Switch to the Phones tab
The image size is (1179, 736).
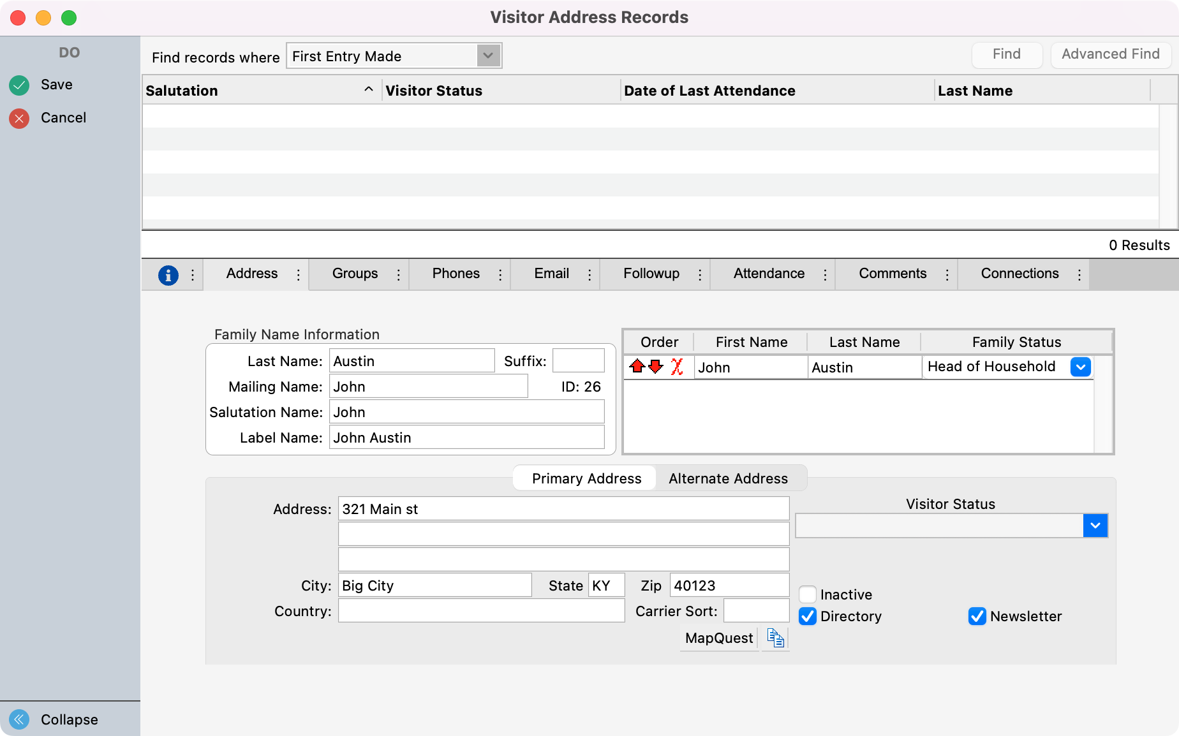click(455, 274)
